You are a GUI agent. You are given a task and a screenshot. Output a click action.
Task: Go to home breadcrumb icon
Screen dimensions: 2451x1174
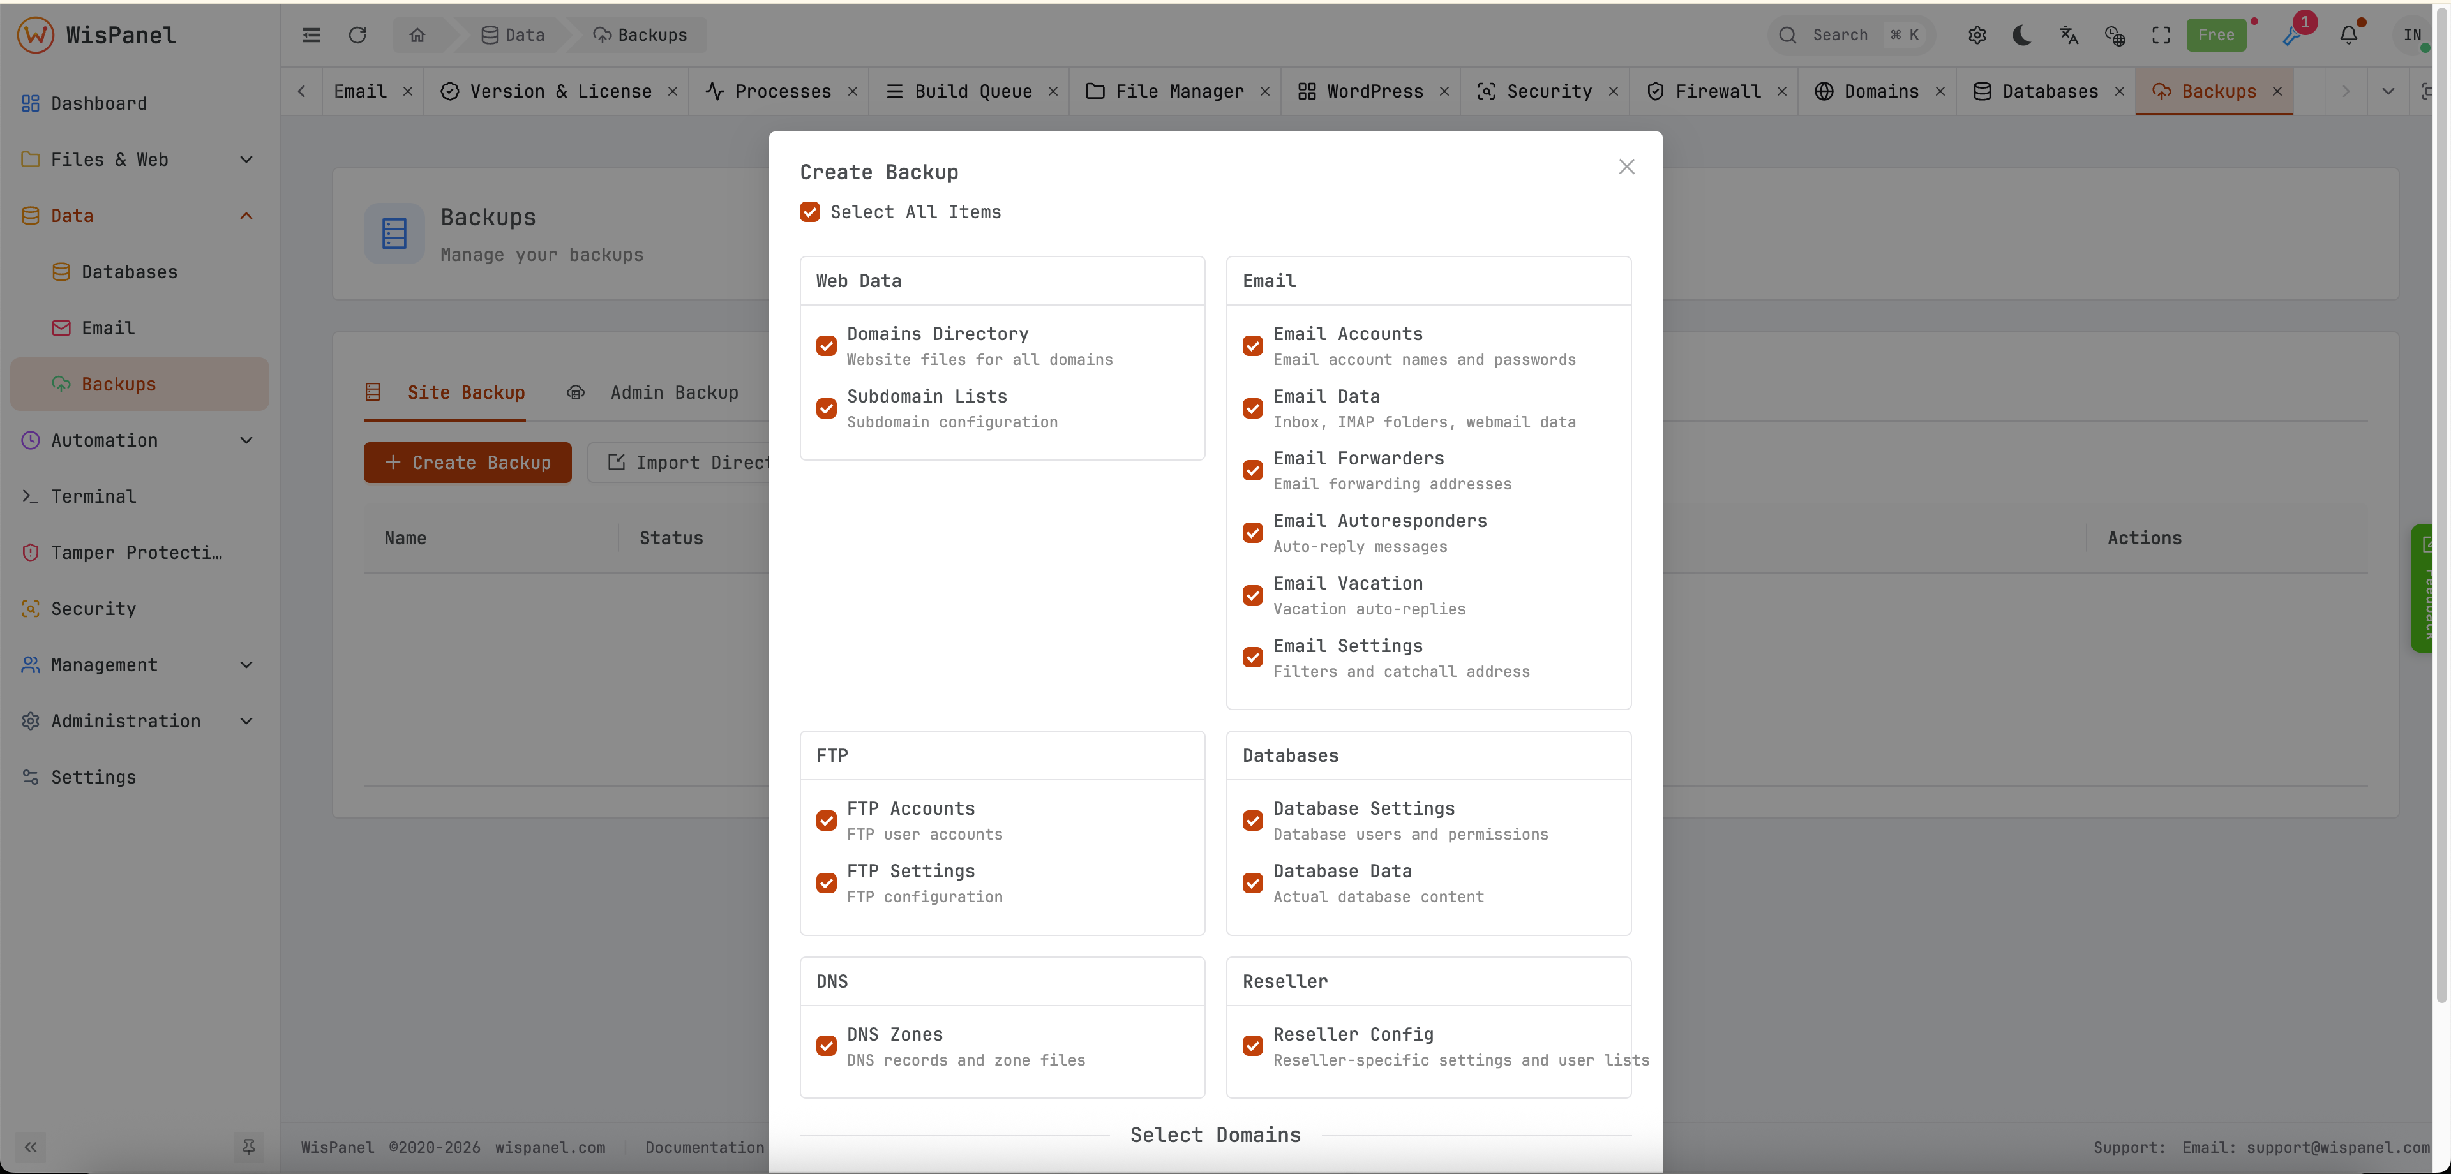[417, 35]
